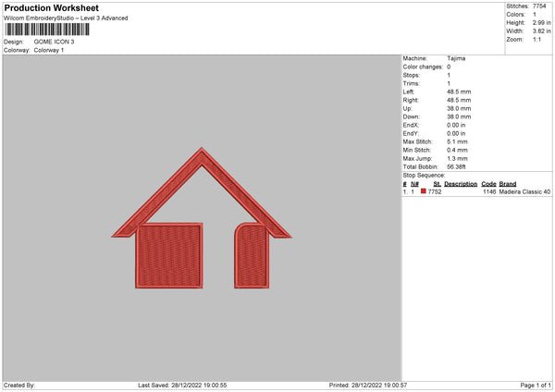Click the 'Trims:' label
The image size is (555, 392).
[412, 84]
